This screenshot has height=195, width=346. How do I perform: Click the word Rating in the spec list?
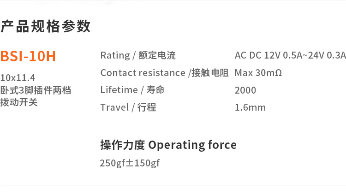pos(115,55)
